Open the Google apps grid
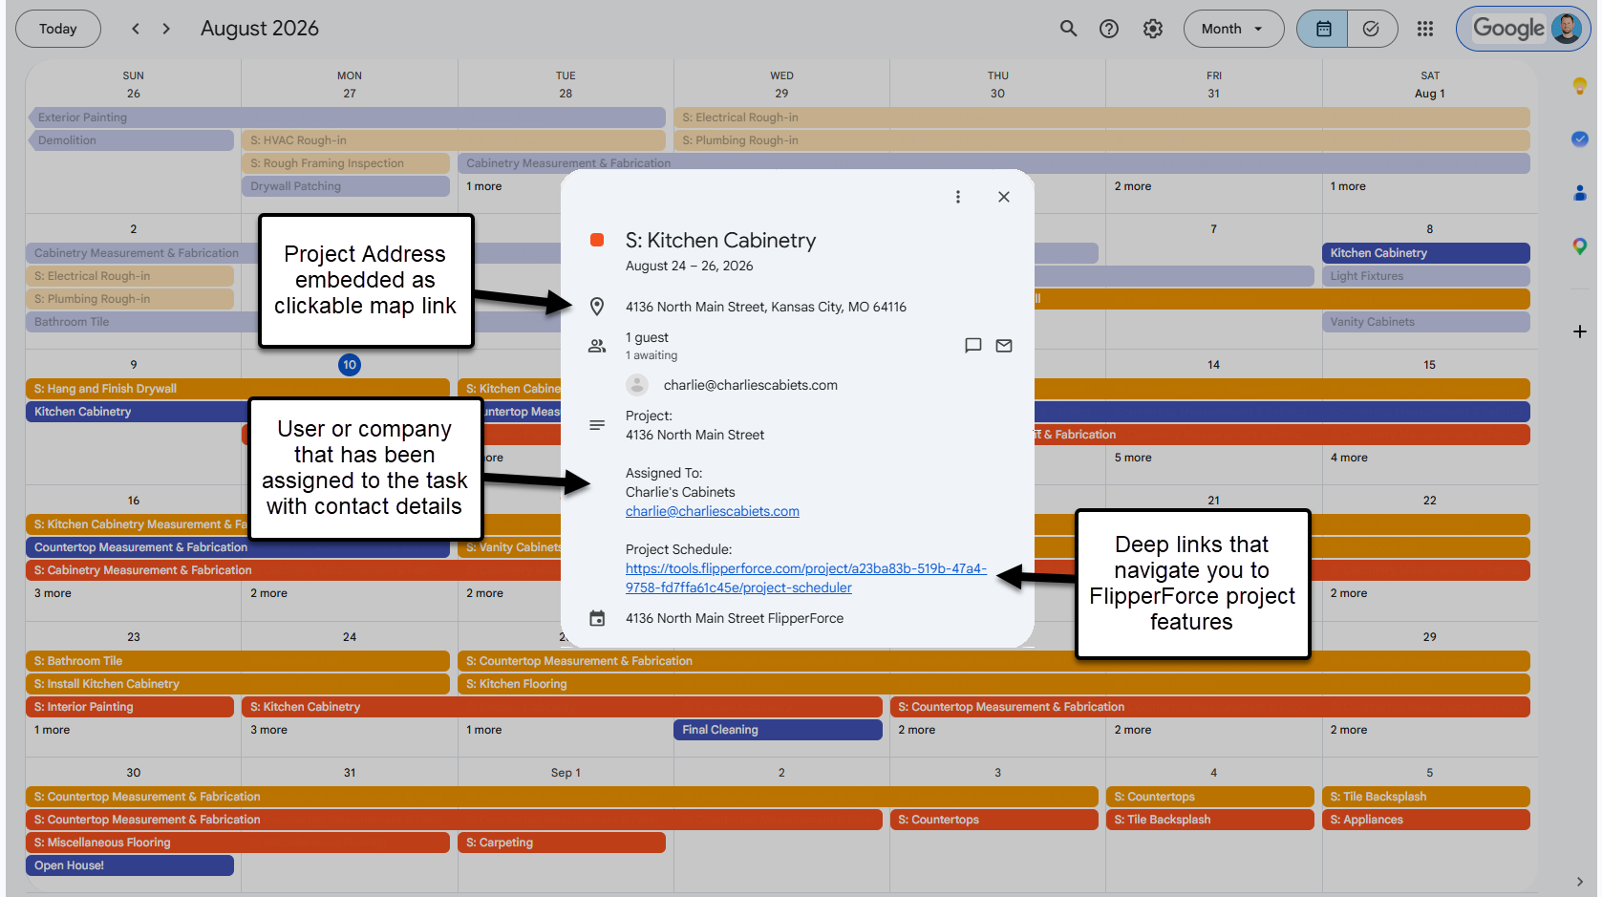Viewport: 1602px width, 897px height. point(1425,29)
